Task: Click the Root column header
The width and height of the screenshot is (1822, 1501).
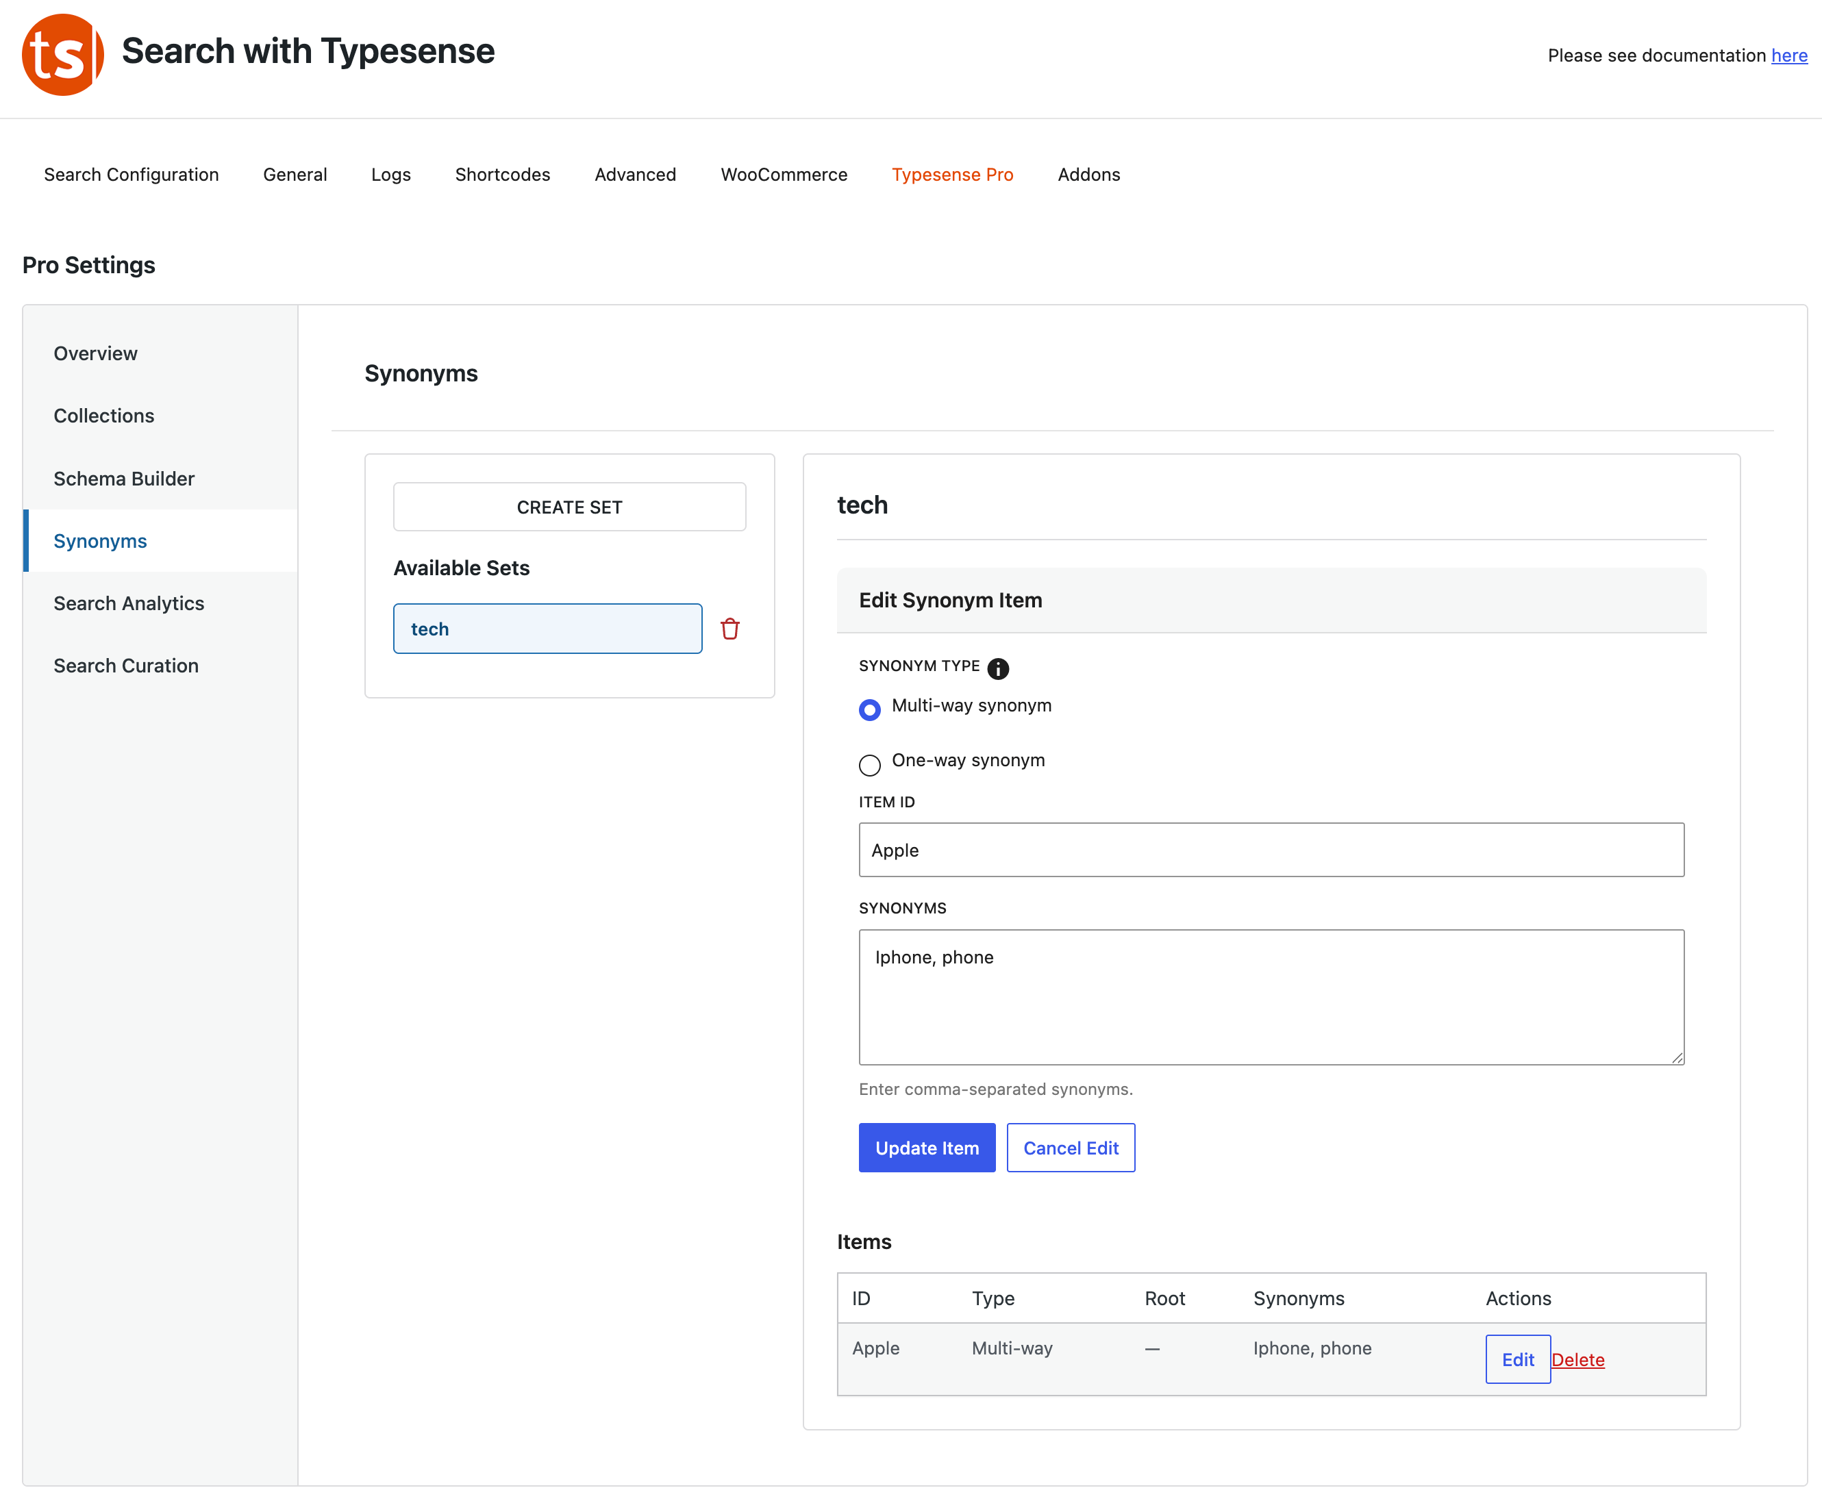Action: click(x=1165, y=1298)
